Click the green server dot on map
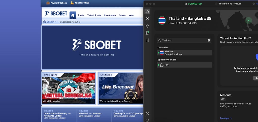The width and height of the screenshot is (258, 122). point(249,21)
